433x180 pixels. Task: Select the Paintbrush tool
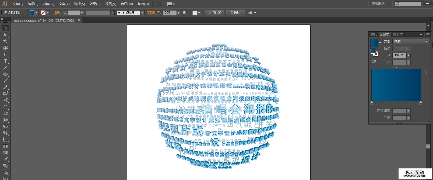pos(5,81)
